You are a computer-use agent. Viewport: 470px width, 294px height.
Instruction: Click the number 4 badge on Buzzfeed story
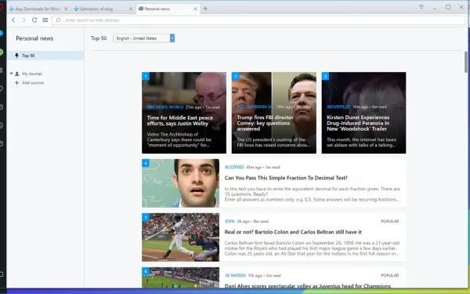(x=146, y=163)
